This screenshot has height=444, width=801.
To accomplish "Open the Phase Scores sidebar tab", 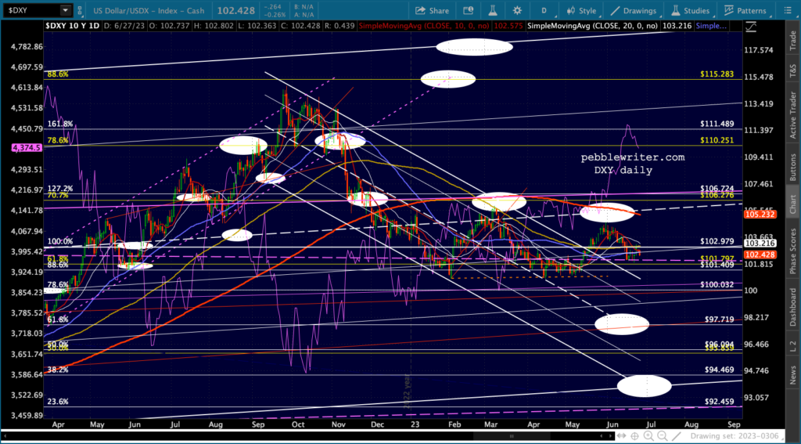I will (792, 247).
